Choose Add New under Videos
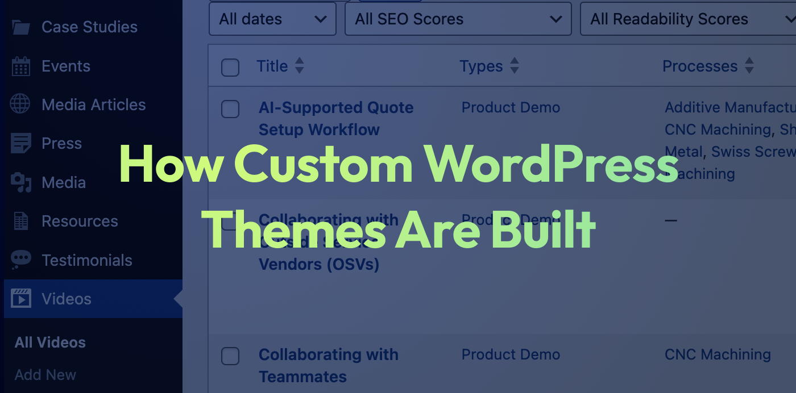796x393 pixels. coord(45,375)
